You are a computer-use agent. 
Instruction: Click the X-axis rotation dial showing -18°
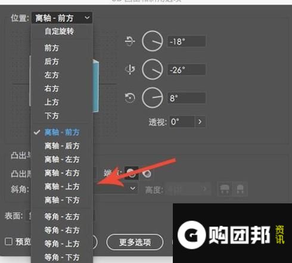click(x=153, y=41)
